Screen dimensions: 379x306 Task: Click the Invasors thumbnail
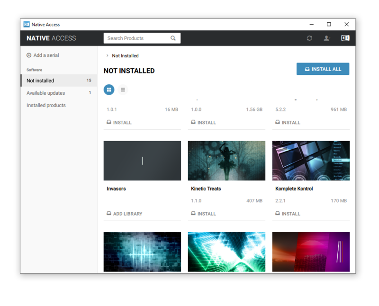[142, 161]
